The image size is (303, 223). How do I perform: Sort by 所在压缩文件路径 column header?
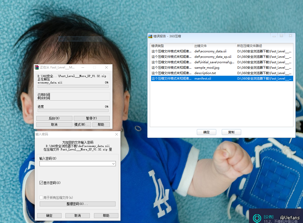264,46
